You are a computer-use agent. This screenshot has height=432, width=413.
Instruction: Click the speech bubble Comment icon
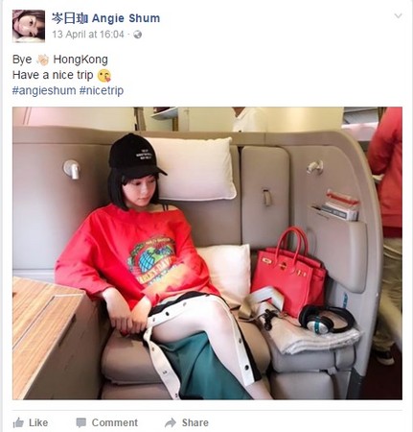[x=81, y=422]
